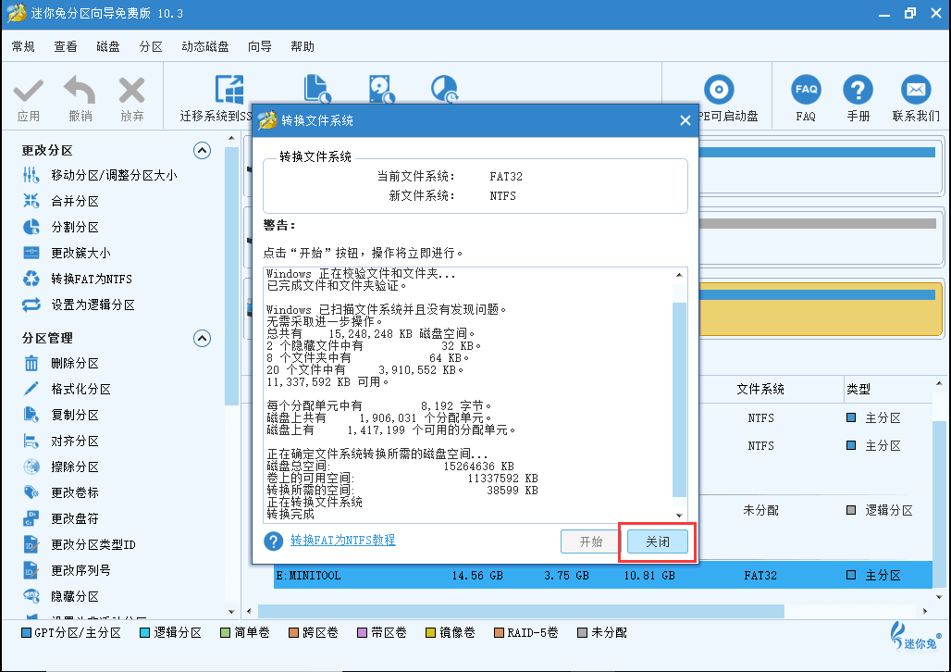
Task: Click the RAID-5卷 legend swatch
Action: tap(500, 632)
